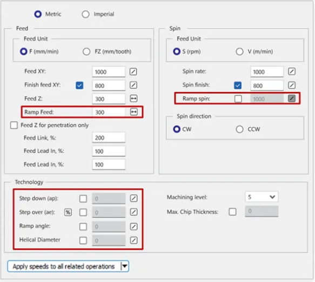Screen dimensions: 315x282
Task: Click the edit icon beside Helical Diameter
Action: [134, 240]
